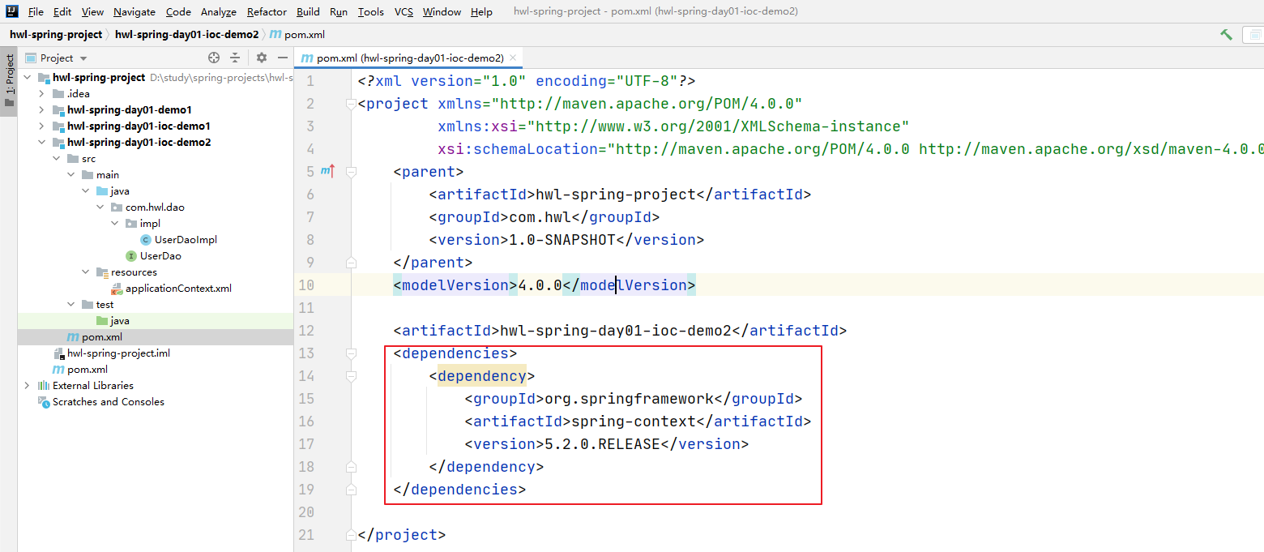Collapse the hwl-spring-project root node
The height and width of the screenshot is (552, 1264).
point(28,78)
